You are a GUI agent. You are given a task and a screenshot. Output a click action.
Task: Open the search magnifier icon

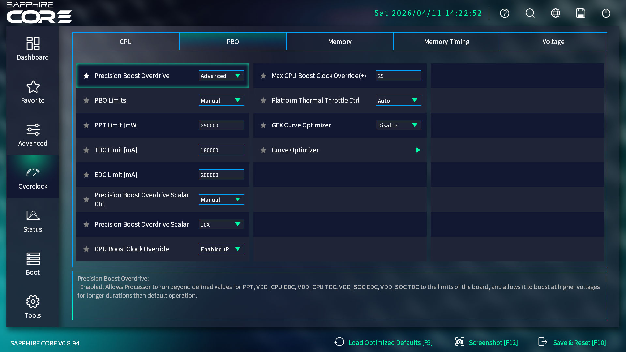[x=530, y=13]
